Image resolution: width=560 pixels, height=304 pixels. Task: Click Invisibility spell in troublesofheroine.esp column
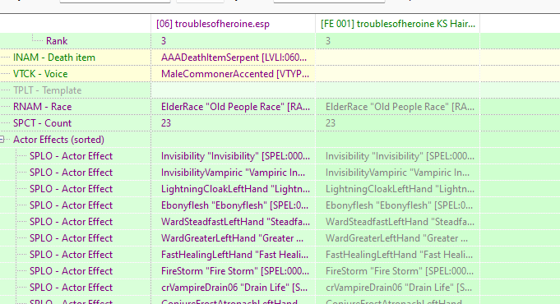click(x=235, y=156)
